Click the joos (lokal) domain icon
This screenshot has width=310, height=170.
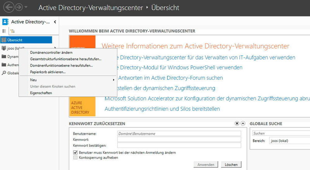[x=4, y=48]
